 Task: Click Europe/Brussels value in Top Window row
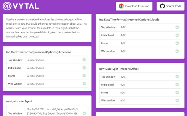coord(36,60)
